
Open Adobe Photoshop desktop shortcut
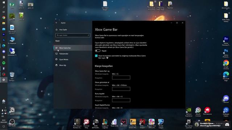(226, 53)
